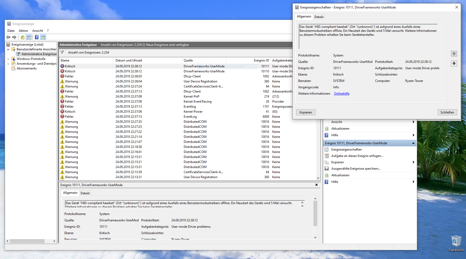Image resolution: width=466 pixels, height=259 pixels.
Task: Click 'Ausgewählte Ereignisse speichern...' save icon
Action: click(x=327, y=169)
